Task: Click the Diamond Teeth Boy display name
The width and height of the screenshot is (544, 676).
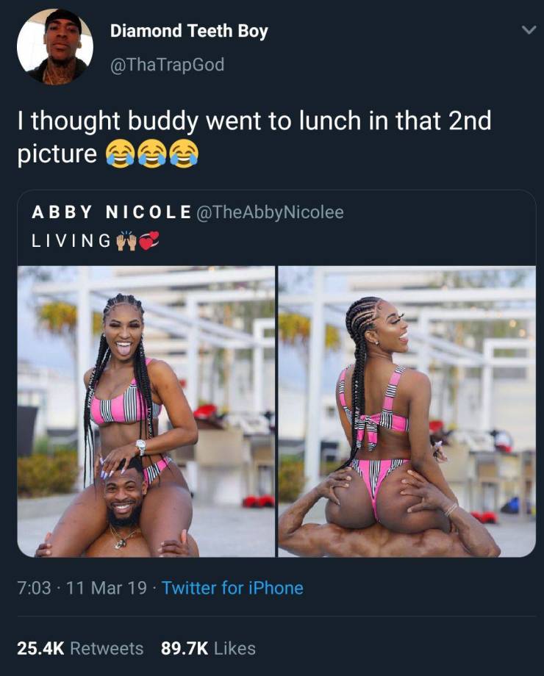Action: 189,31
